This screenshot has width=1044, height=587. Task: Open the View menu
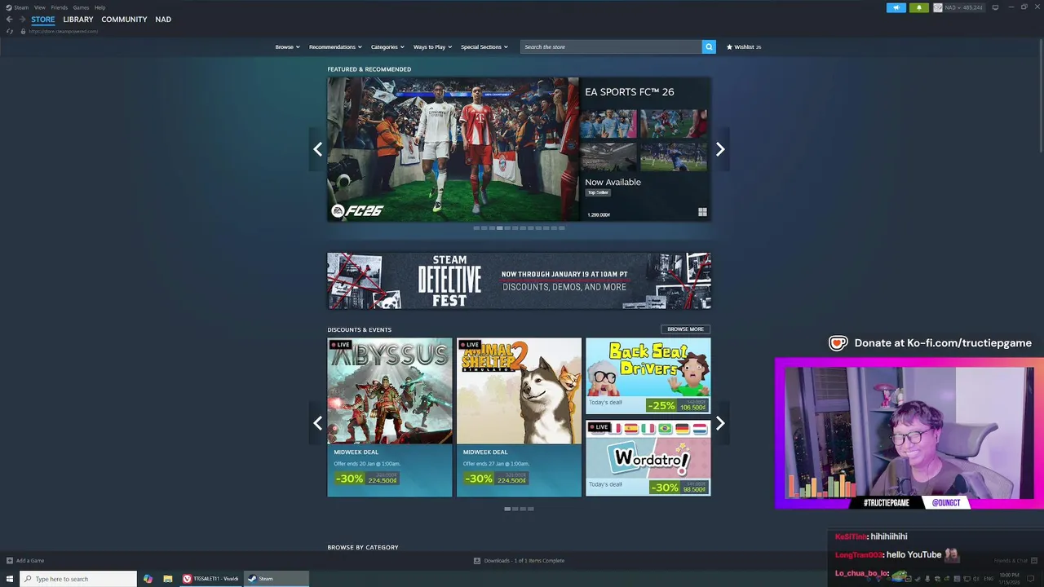click(39, 7)
